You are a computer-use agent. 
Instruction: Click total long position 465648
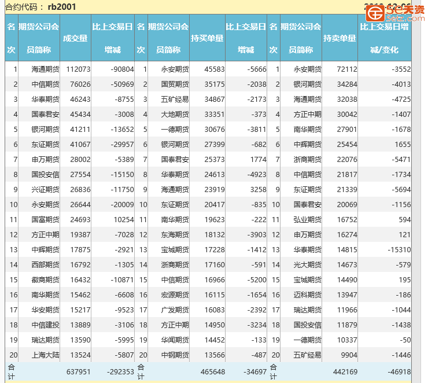213,372
